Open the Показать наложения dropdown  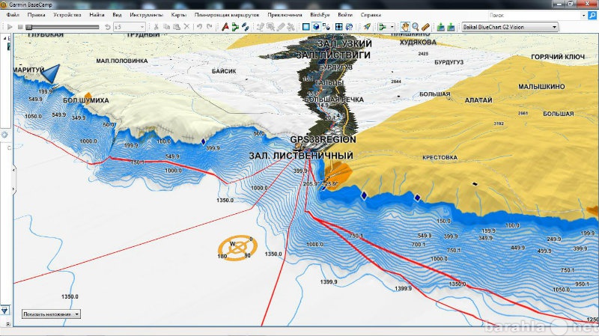[x=51, y=314]
